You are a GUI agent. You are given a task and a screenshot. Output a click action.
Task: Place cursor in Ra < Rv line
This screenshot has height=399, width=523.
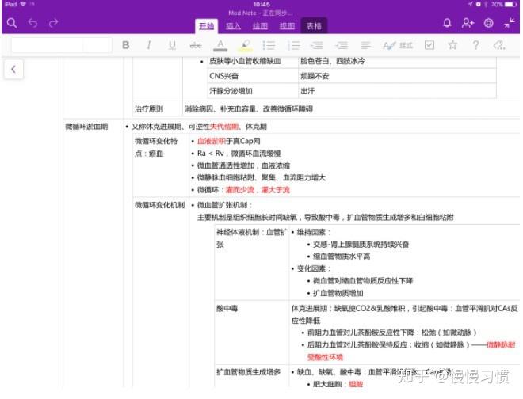[239, 154]
